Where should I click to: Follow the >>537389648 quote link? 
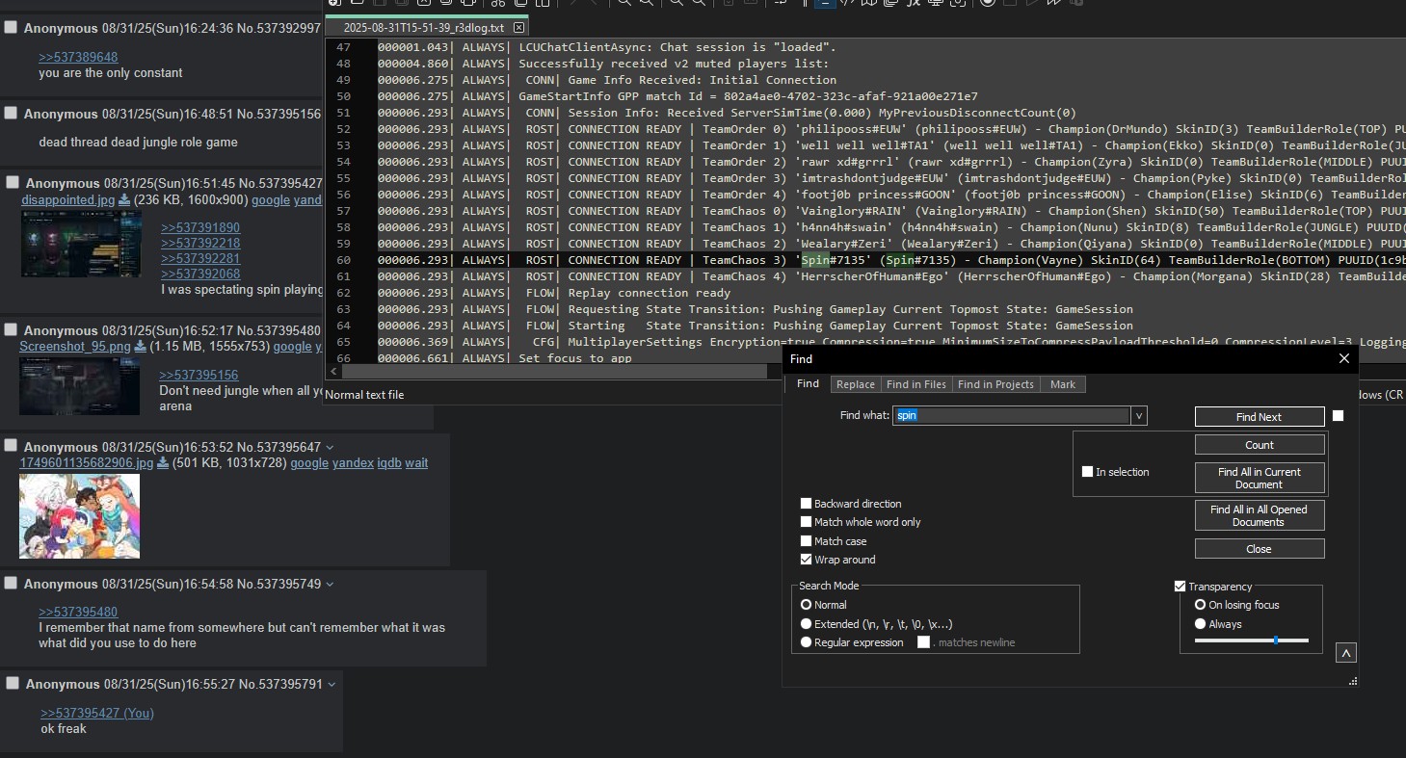(78, 58)
